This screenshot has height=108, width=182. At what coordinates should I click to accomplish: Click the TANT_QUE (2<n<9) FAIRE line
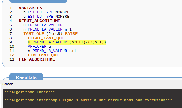(51, 34)
